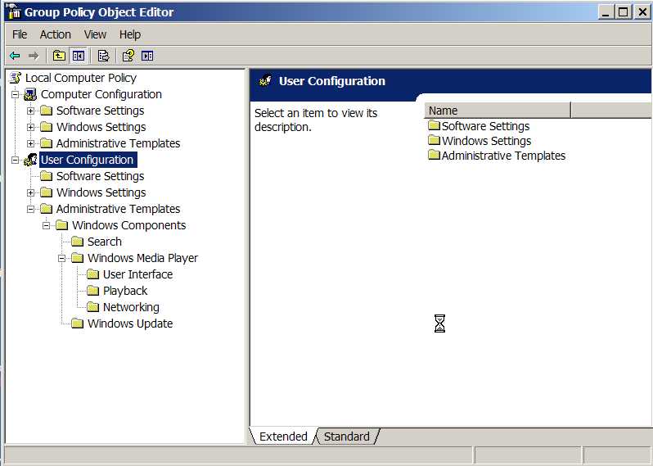Click the Help toolbar icon

pos(128,56)
